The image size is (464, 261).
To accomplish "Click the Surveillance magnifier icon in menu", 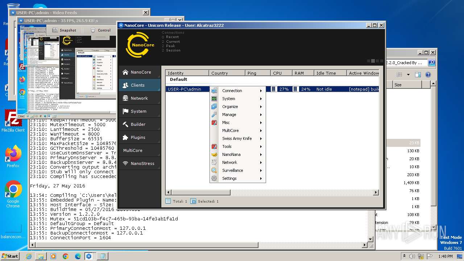I will (214, 170).
